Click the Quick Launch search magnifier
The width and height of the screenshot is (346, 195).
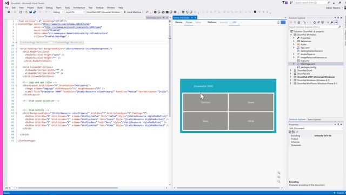329,3
